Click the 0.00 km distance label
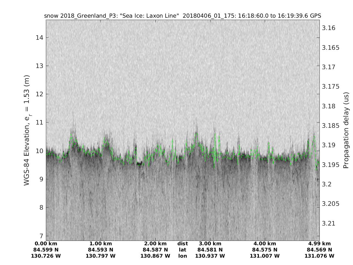The image size is (353, 265). (46, 244)
